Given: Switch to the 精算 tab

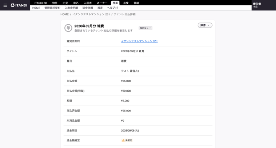Looking at the screenshot, I should 115,3.
